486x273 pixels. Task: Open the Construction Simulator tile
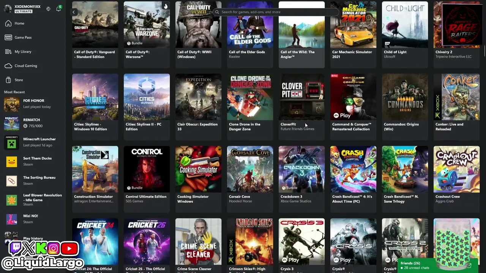(95, 179)
